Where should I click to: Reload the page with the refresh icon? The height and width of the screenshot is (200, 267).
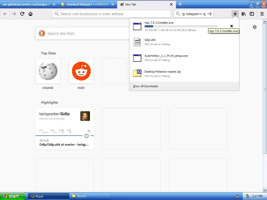(22, 14)
